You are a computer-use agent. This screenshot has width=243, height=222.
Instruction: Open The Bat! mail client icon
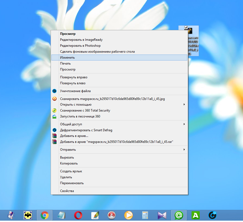[x=28, y=215]
